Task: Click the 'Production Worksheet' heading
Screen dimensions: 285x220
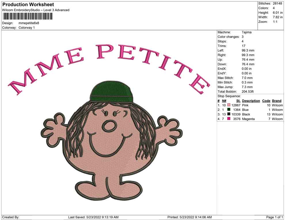Action: 28,5
